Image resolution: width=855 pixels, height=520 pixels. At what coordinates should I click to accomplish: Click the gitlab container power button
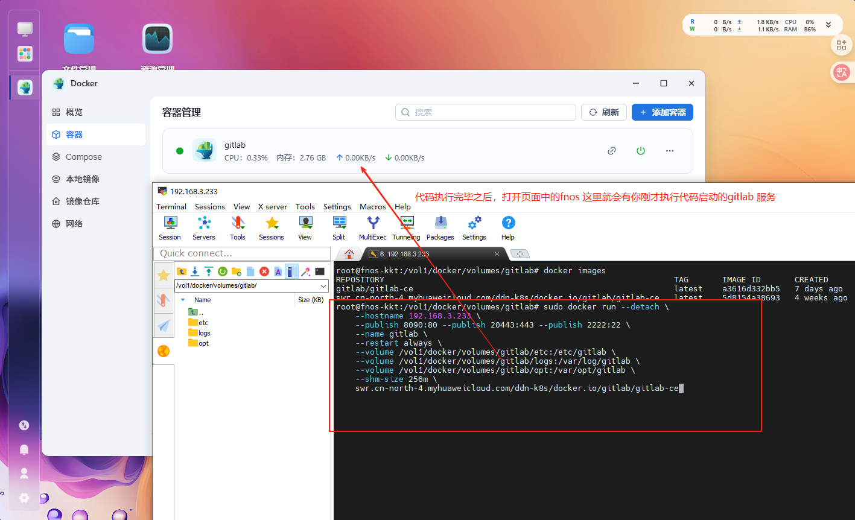(x=641, y=151)
